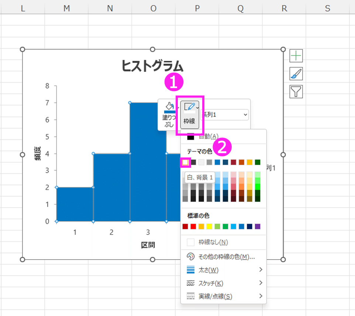Click the dotted-line icon next to 実線/点線
This screenshot has width=355, height=316.
coord(191,296)
